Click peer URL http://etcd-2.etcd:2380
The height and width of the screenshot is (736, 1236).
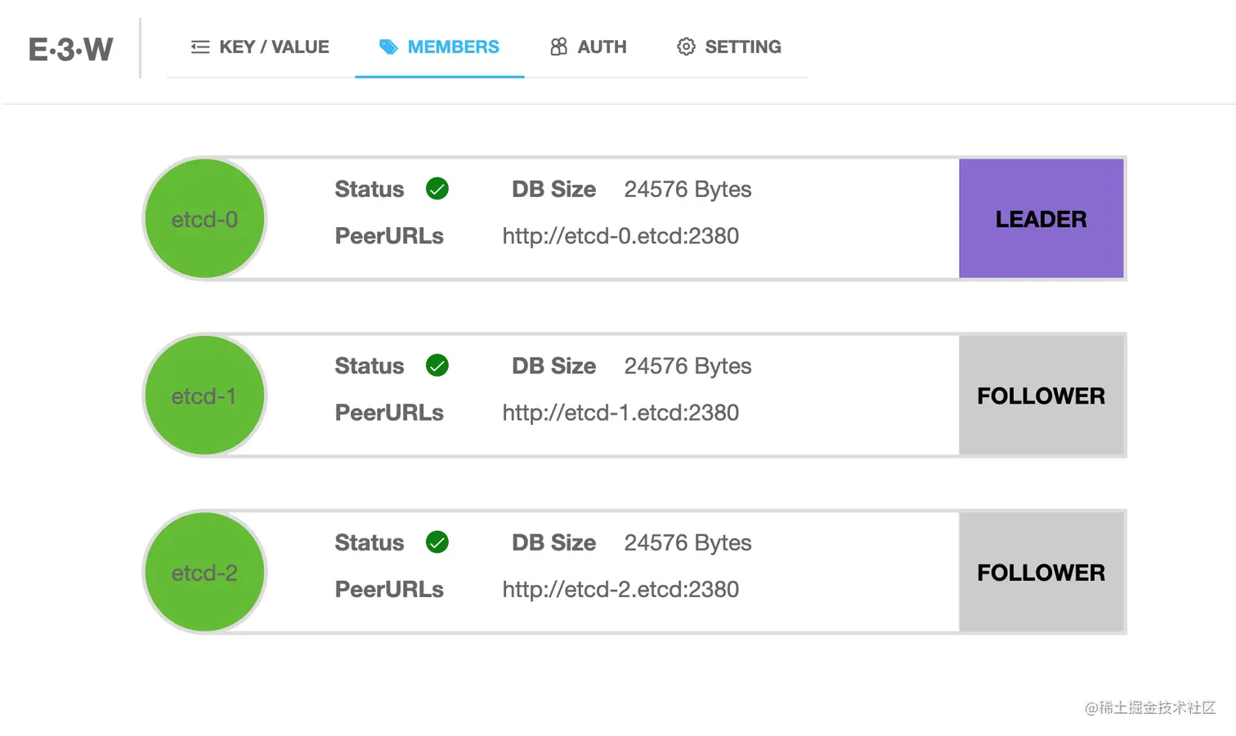click(620, 590)
